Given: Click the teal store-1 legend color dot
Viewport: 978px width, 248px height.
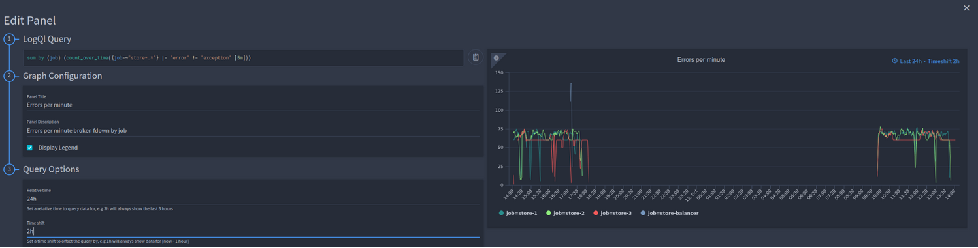Looking at the screenshot, I should point(501,213).
